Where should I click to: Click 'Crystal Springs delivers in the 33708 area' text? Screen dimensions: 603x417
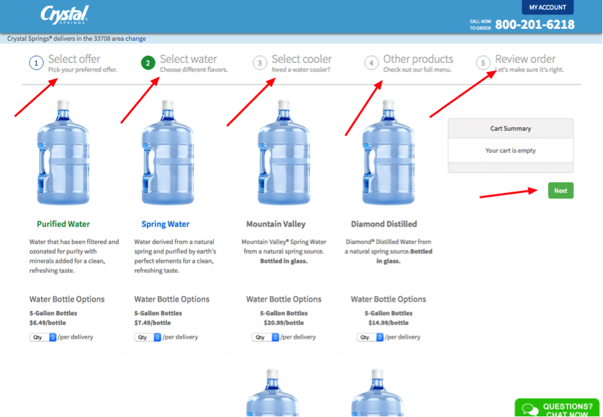66,38
